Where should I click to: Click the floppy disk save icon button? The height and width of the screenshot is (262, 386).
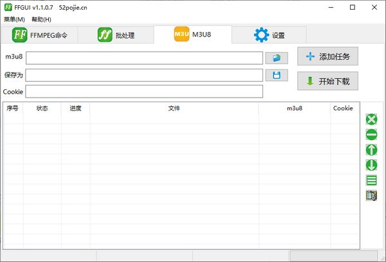tap(277, 75)
